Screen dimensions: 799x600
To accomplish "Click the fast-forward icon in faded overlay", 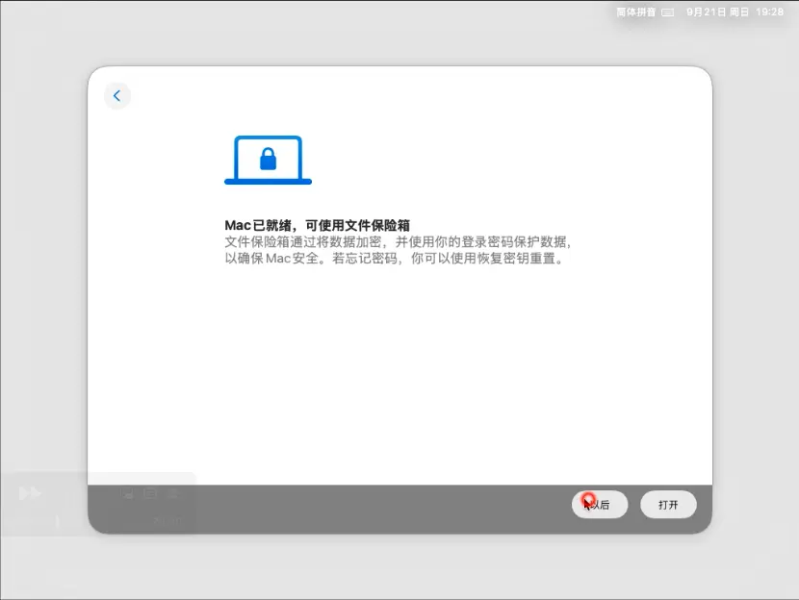I will [30, 492].
